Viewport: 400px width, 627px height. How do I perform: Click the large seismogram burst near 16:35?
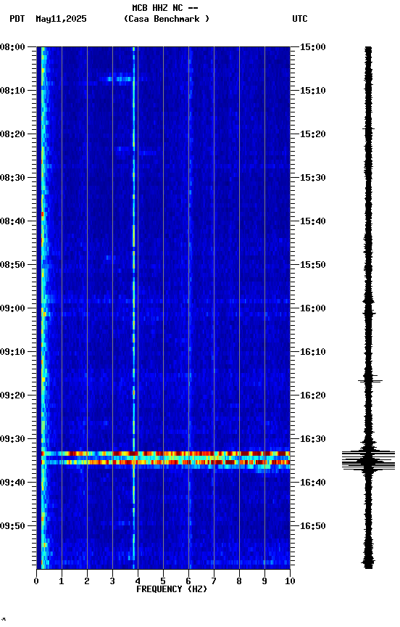click(368, 460)
